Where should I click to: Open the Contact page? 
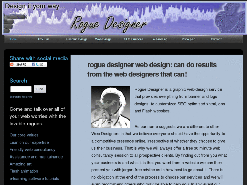pyautogui.click(x=216, y=39)
